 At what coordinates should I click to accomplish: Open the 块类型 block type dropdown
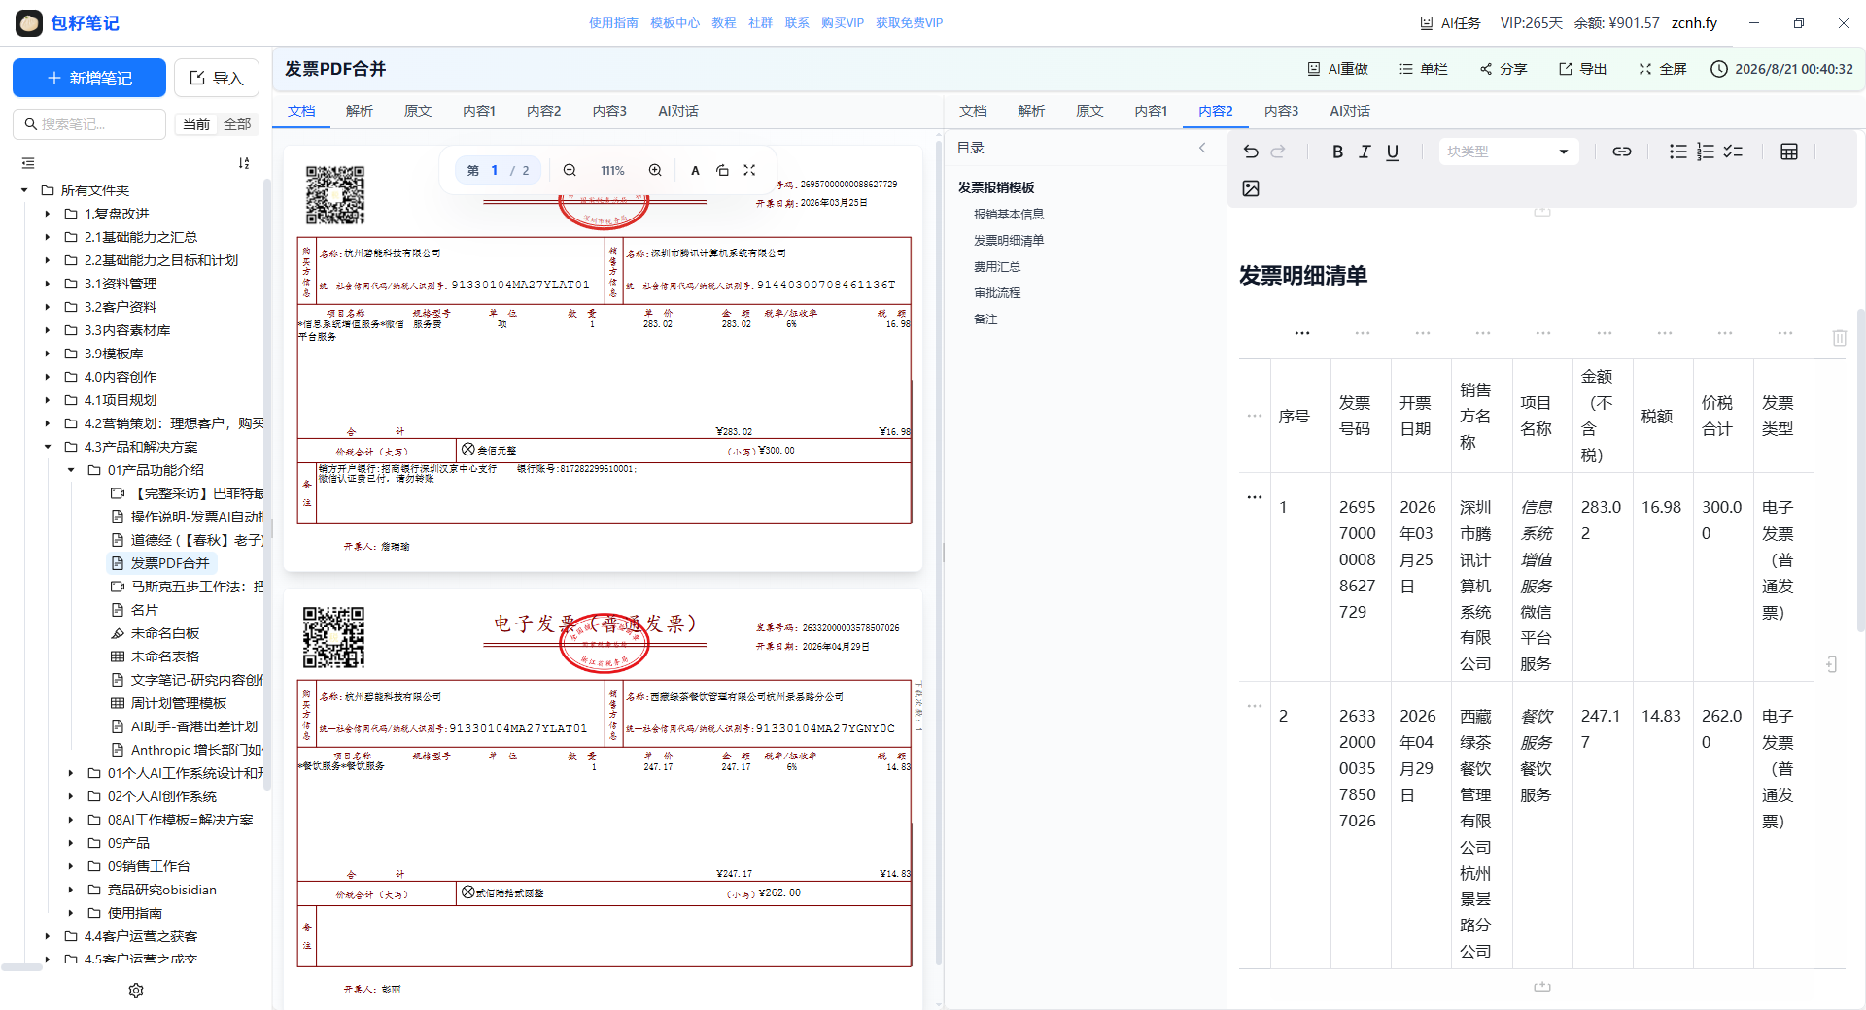(1507, 151)
